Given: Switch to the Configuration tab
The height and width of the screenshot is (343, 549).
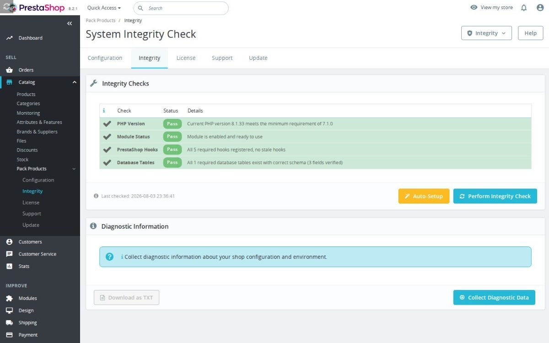Looking at the screenshot, I should [x=105, y=58].
